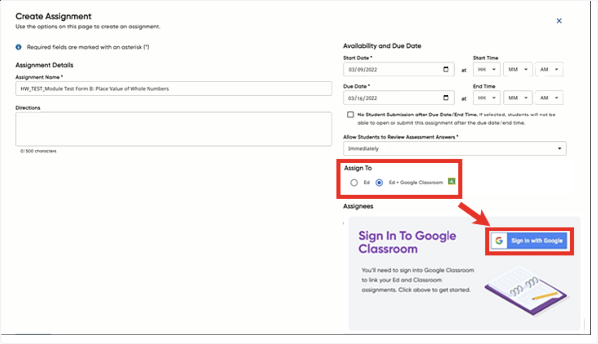
Task: Click the Sign In To Google Classroom heading
Action: tap(407, 242)
